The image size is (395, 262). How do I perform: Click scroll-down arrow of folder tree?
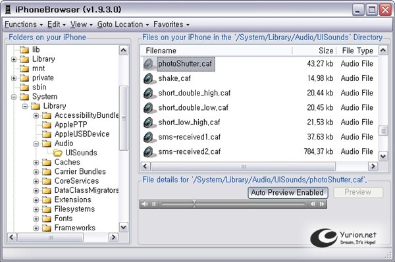124,228
